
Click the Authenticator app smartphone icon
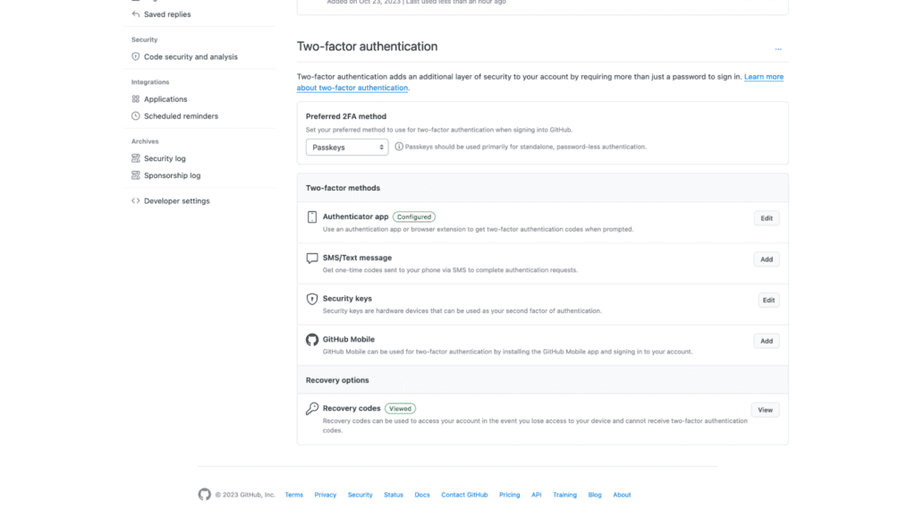coord(313,216)
